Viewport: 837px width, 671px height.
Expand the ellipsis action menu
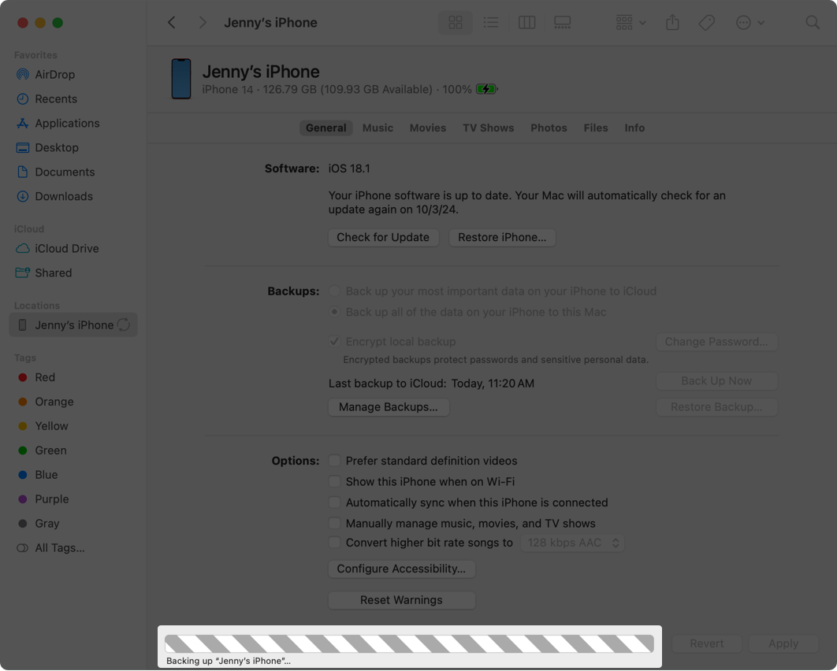(x=750, y=23)
